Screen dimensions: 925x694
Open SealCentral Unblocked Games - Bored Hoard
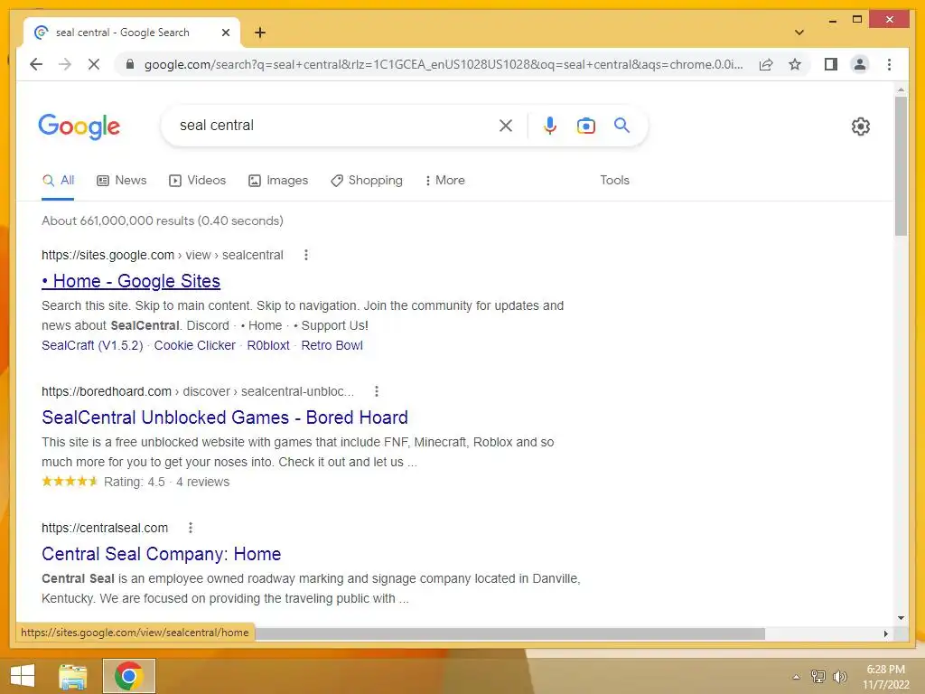[225, 417]
